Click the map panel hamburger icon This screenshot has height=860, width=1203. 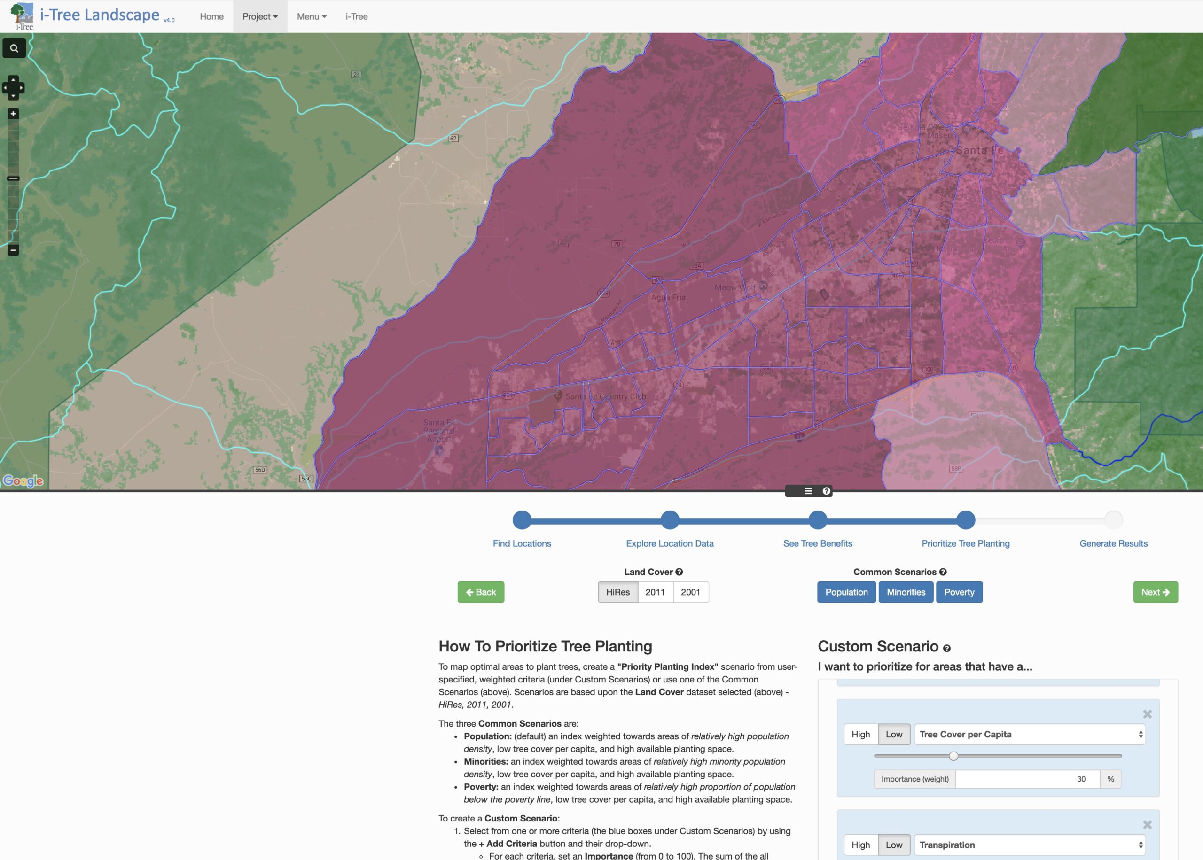(x=808, y=491)
